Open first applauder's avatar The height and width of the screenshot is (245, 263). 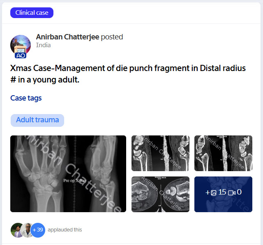(16, 230)
